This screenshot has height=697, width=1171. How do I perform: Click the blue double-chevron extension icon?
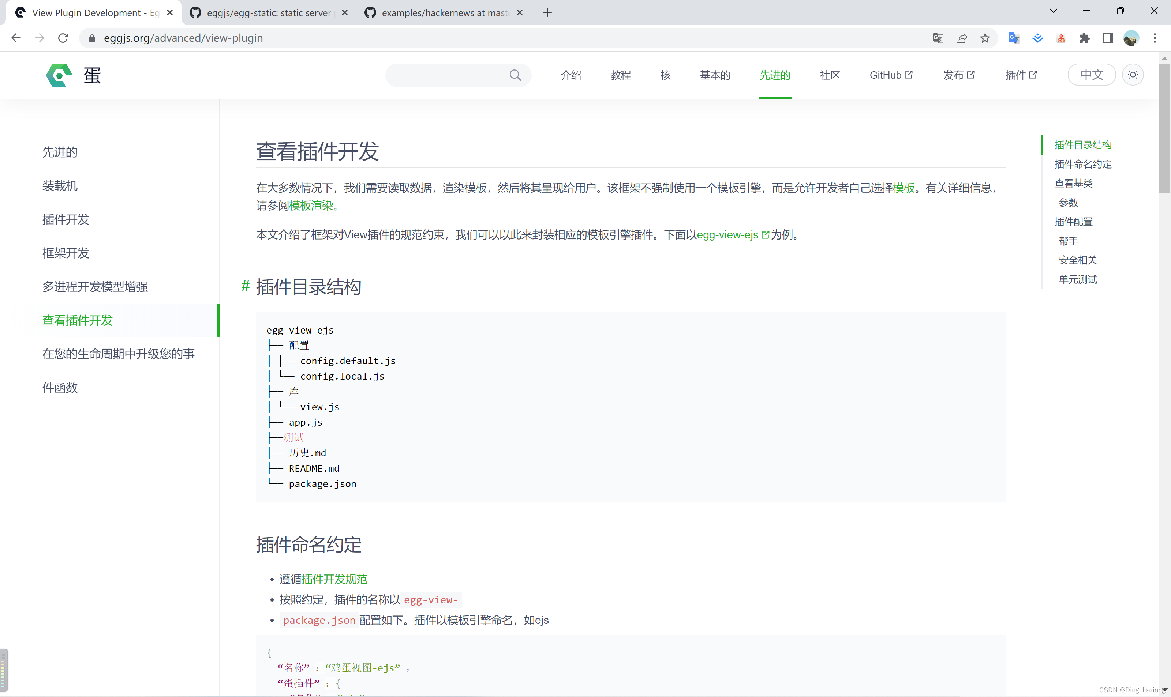[x=1037, y=38]
